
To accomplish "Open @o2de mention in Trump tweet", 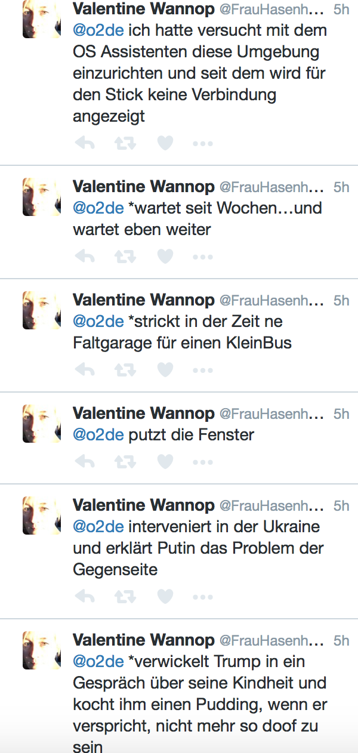I will click(x=98, y=661).
